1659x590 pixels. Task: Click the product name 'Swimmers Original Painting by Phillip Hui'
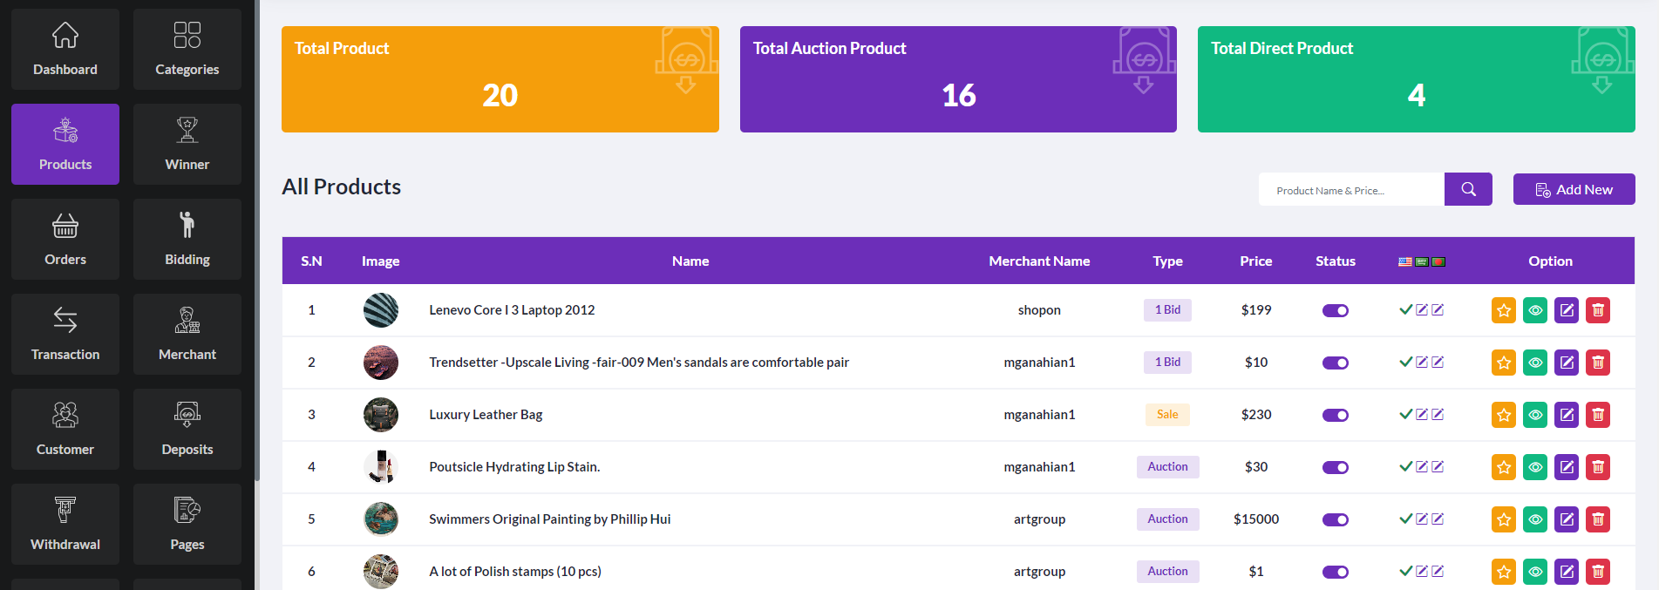(x=550, y=519)
